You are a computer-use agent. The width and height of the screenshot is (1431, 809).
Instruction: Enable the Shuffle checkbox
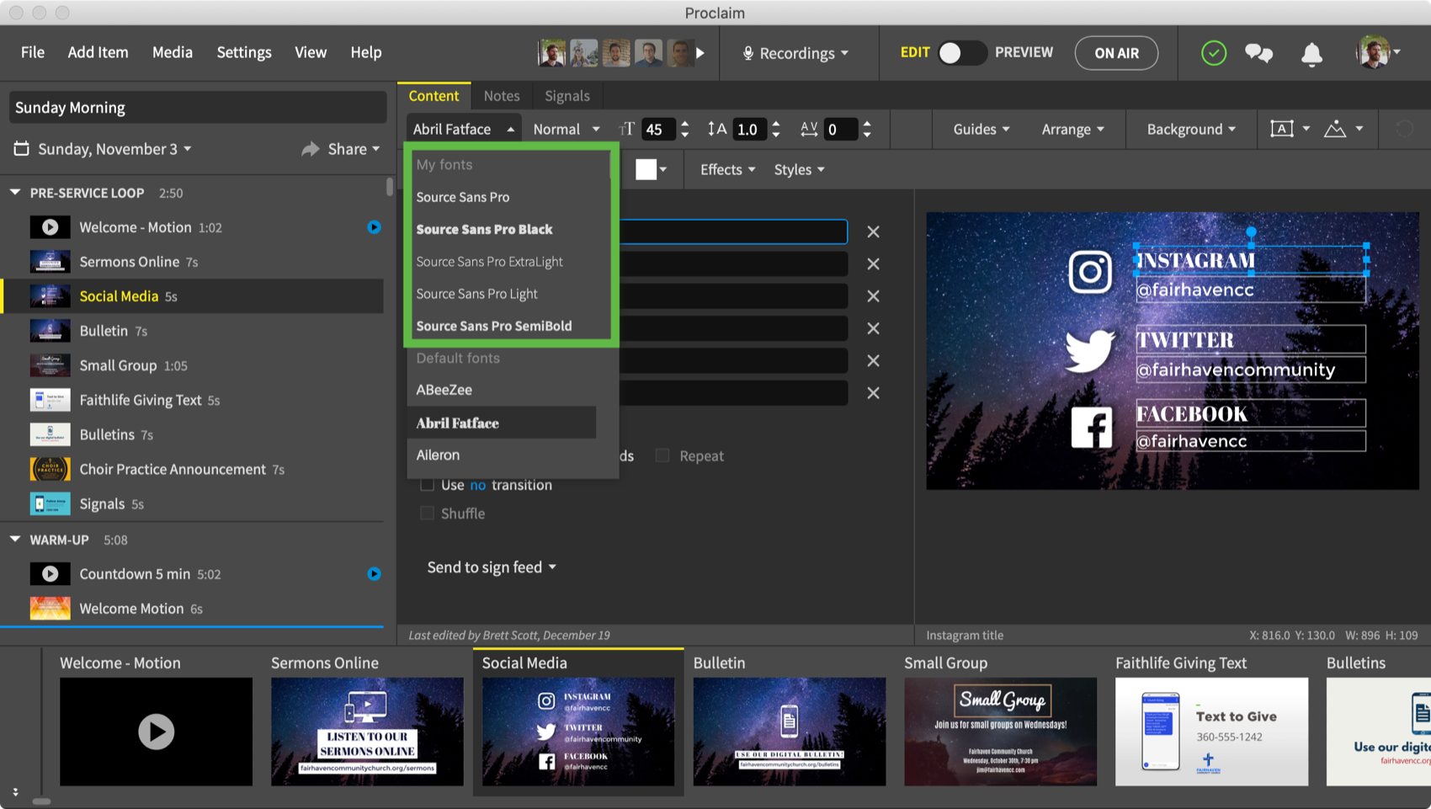tap(428, 514)
